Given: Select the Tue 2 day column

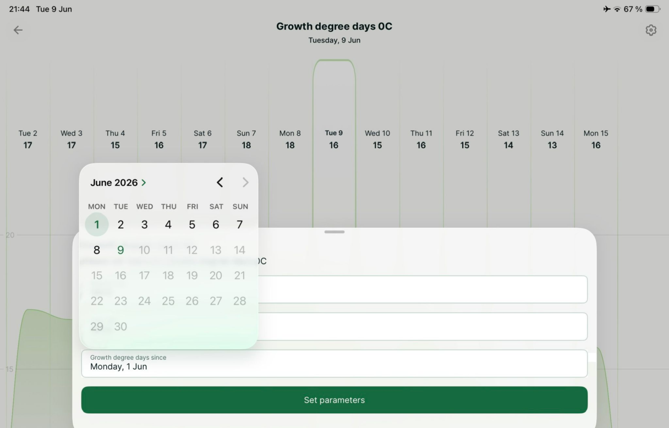Looking at the screenshot, I should tap(28, 140).
